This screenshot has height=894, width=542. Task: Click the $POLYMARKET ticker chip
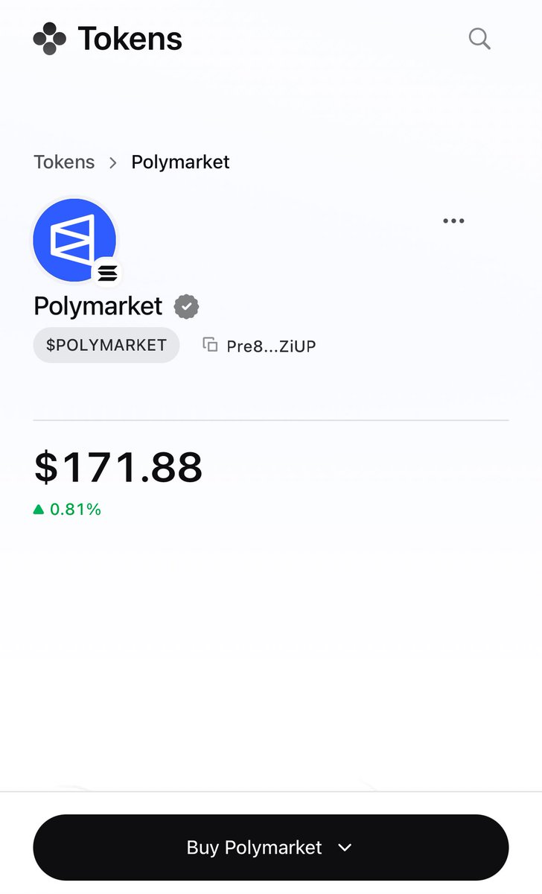[106, 345]
